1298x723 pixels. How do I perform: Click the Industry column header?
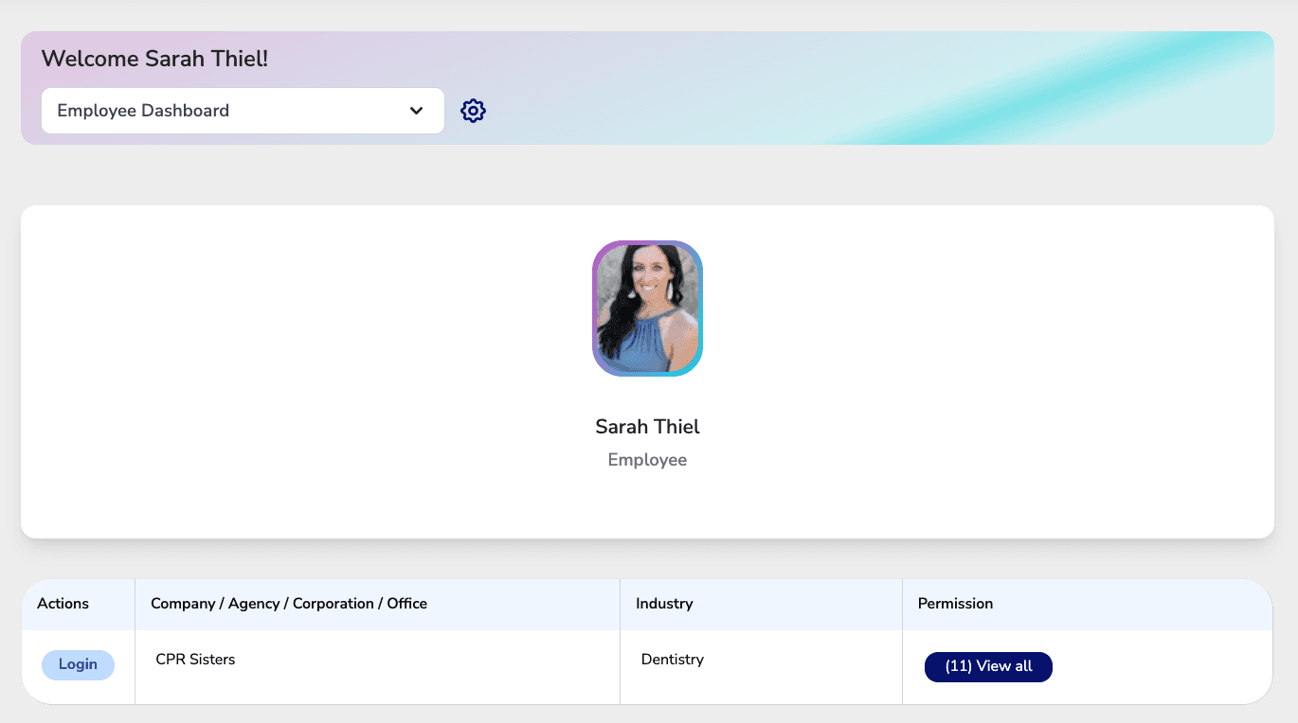(x=664, y=604)
